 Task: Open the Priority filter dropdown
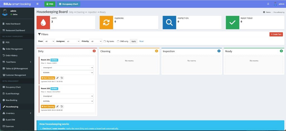click(96, 41)
